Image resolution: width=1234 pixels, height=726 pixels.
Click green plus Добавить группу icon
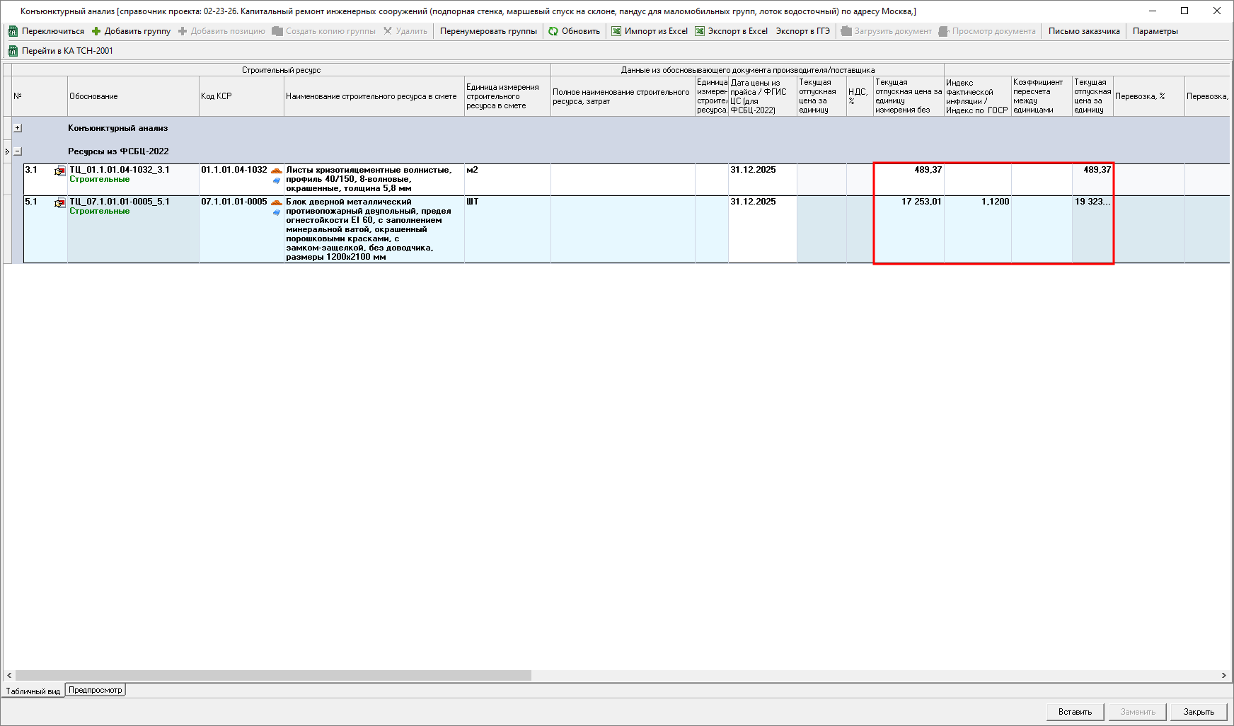coord(96,31)
